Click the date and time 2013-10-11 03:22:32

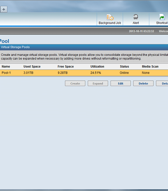(141, 31)
